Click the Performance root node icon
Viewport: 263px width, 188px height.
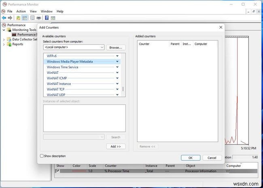point(4,25)
